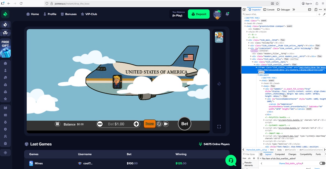Open the green live support chat bubble
Viewport: 326px width, 169px height.
[x=231, y=160]
